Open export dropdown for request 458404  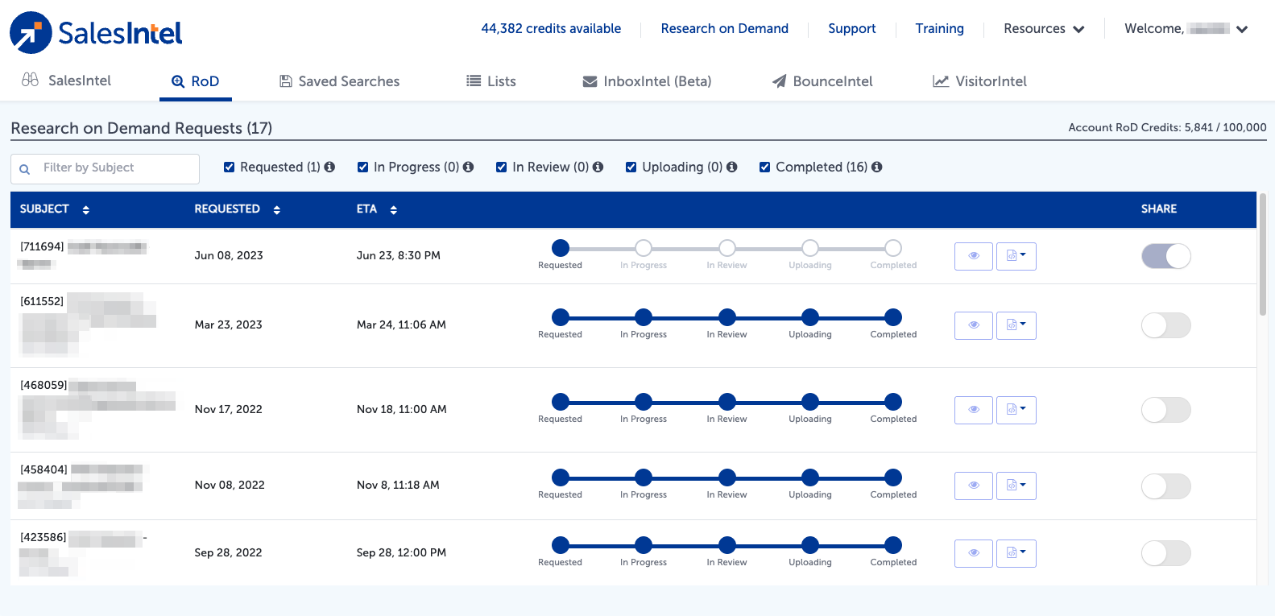click(1016, 486)
